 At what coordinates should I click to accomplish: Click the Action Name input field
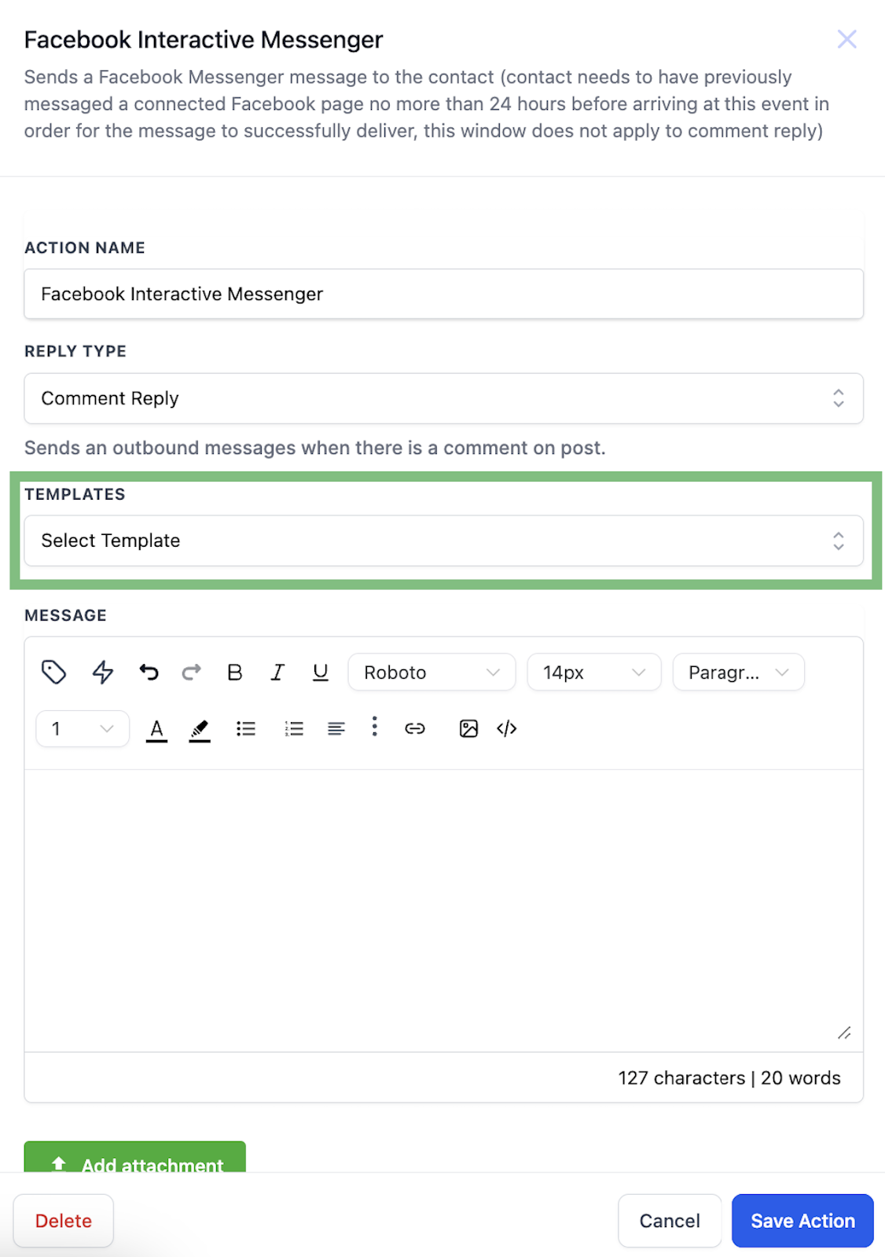tap(444, 294)
